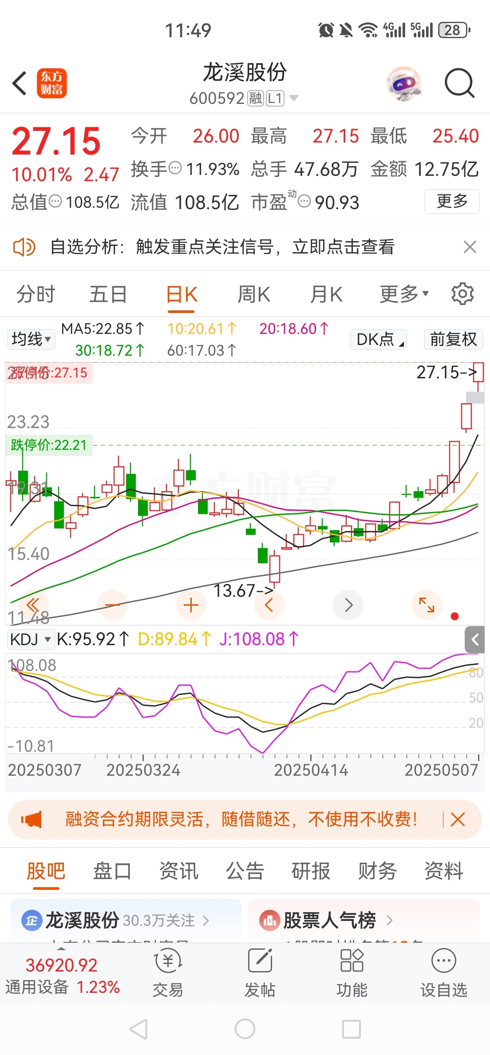Switch to the 分时 chart tab
Image resolution: width=490 pixels, height=1055 pixels.
tap(36, 294)
